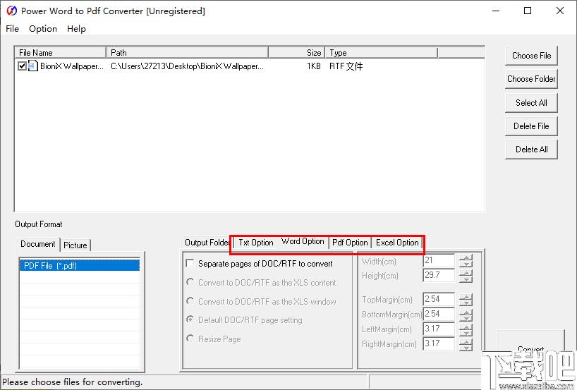Sort the list by the Type column header
This screenshot has height=390, width=577.
[x=381, y=53]
